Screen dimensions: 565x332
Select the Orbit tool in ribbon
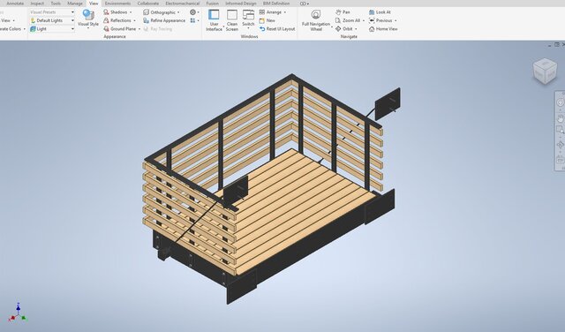pyautogui.click(x=343, y=29)
